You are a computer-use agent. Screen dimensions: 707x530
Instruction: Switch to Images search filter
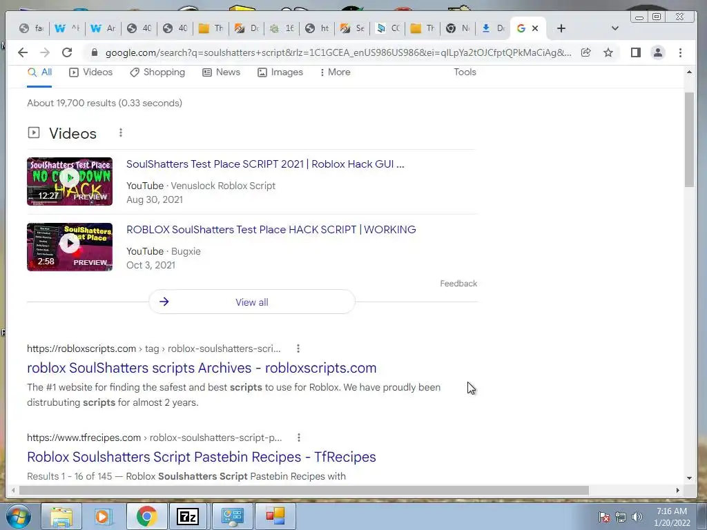pos(280,72)
